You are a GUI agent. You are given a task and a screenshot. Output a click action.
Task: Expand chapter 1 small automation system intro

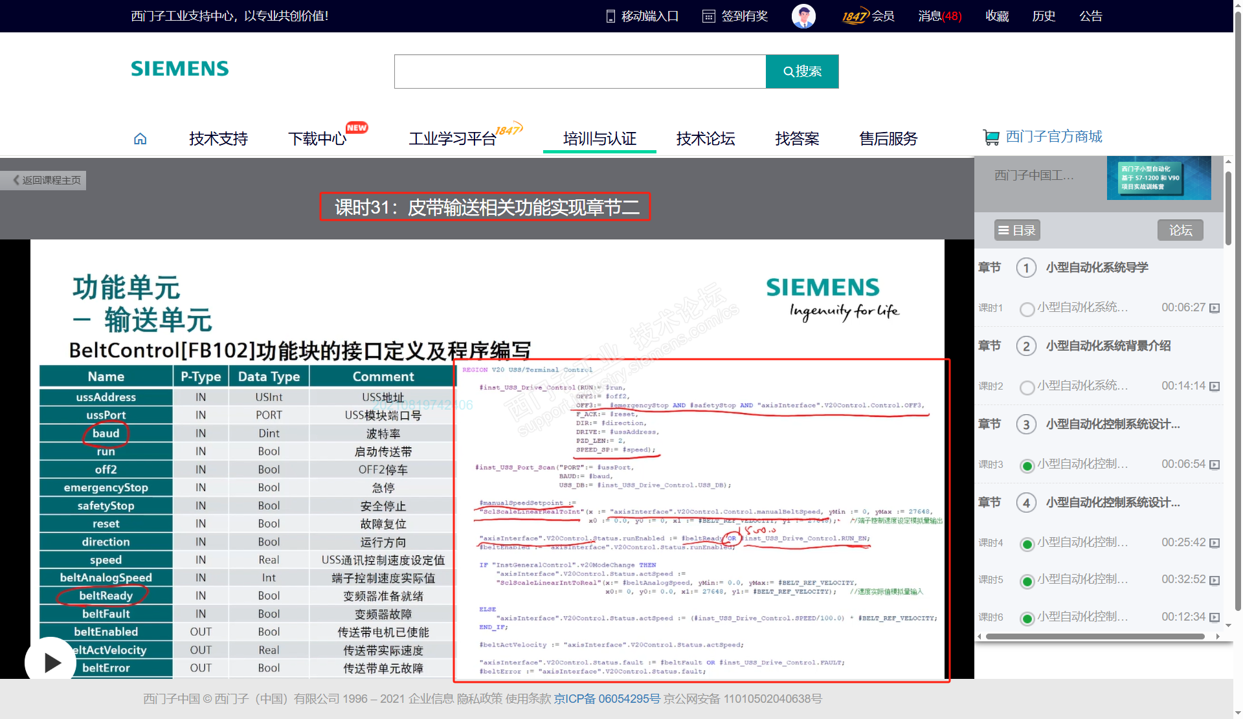tap(1097, 267)
